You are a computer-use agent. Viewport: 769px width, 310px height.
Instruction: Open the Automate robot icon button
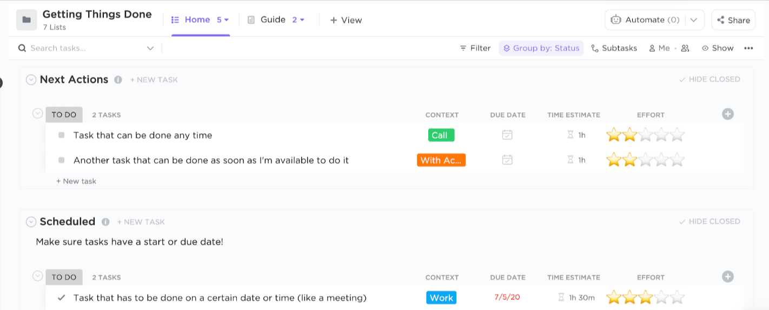coord(615,20)
